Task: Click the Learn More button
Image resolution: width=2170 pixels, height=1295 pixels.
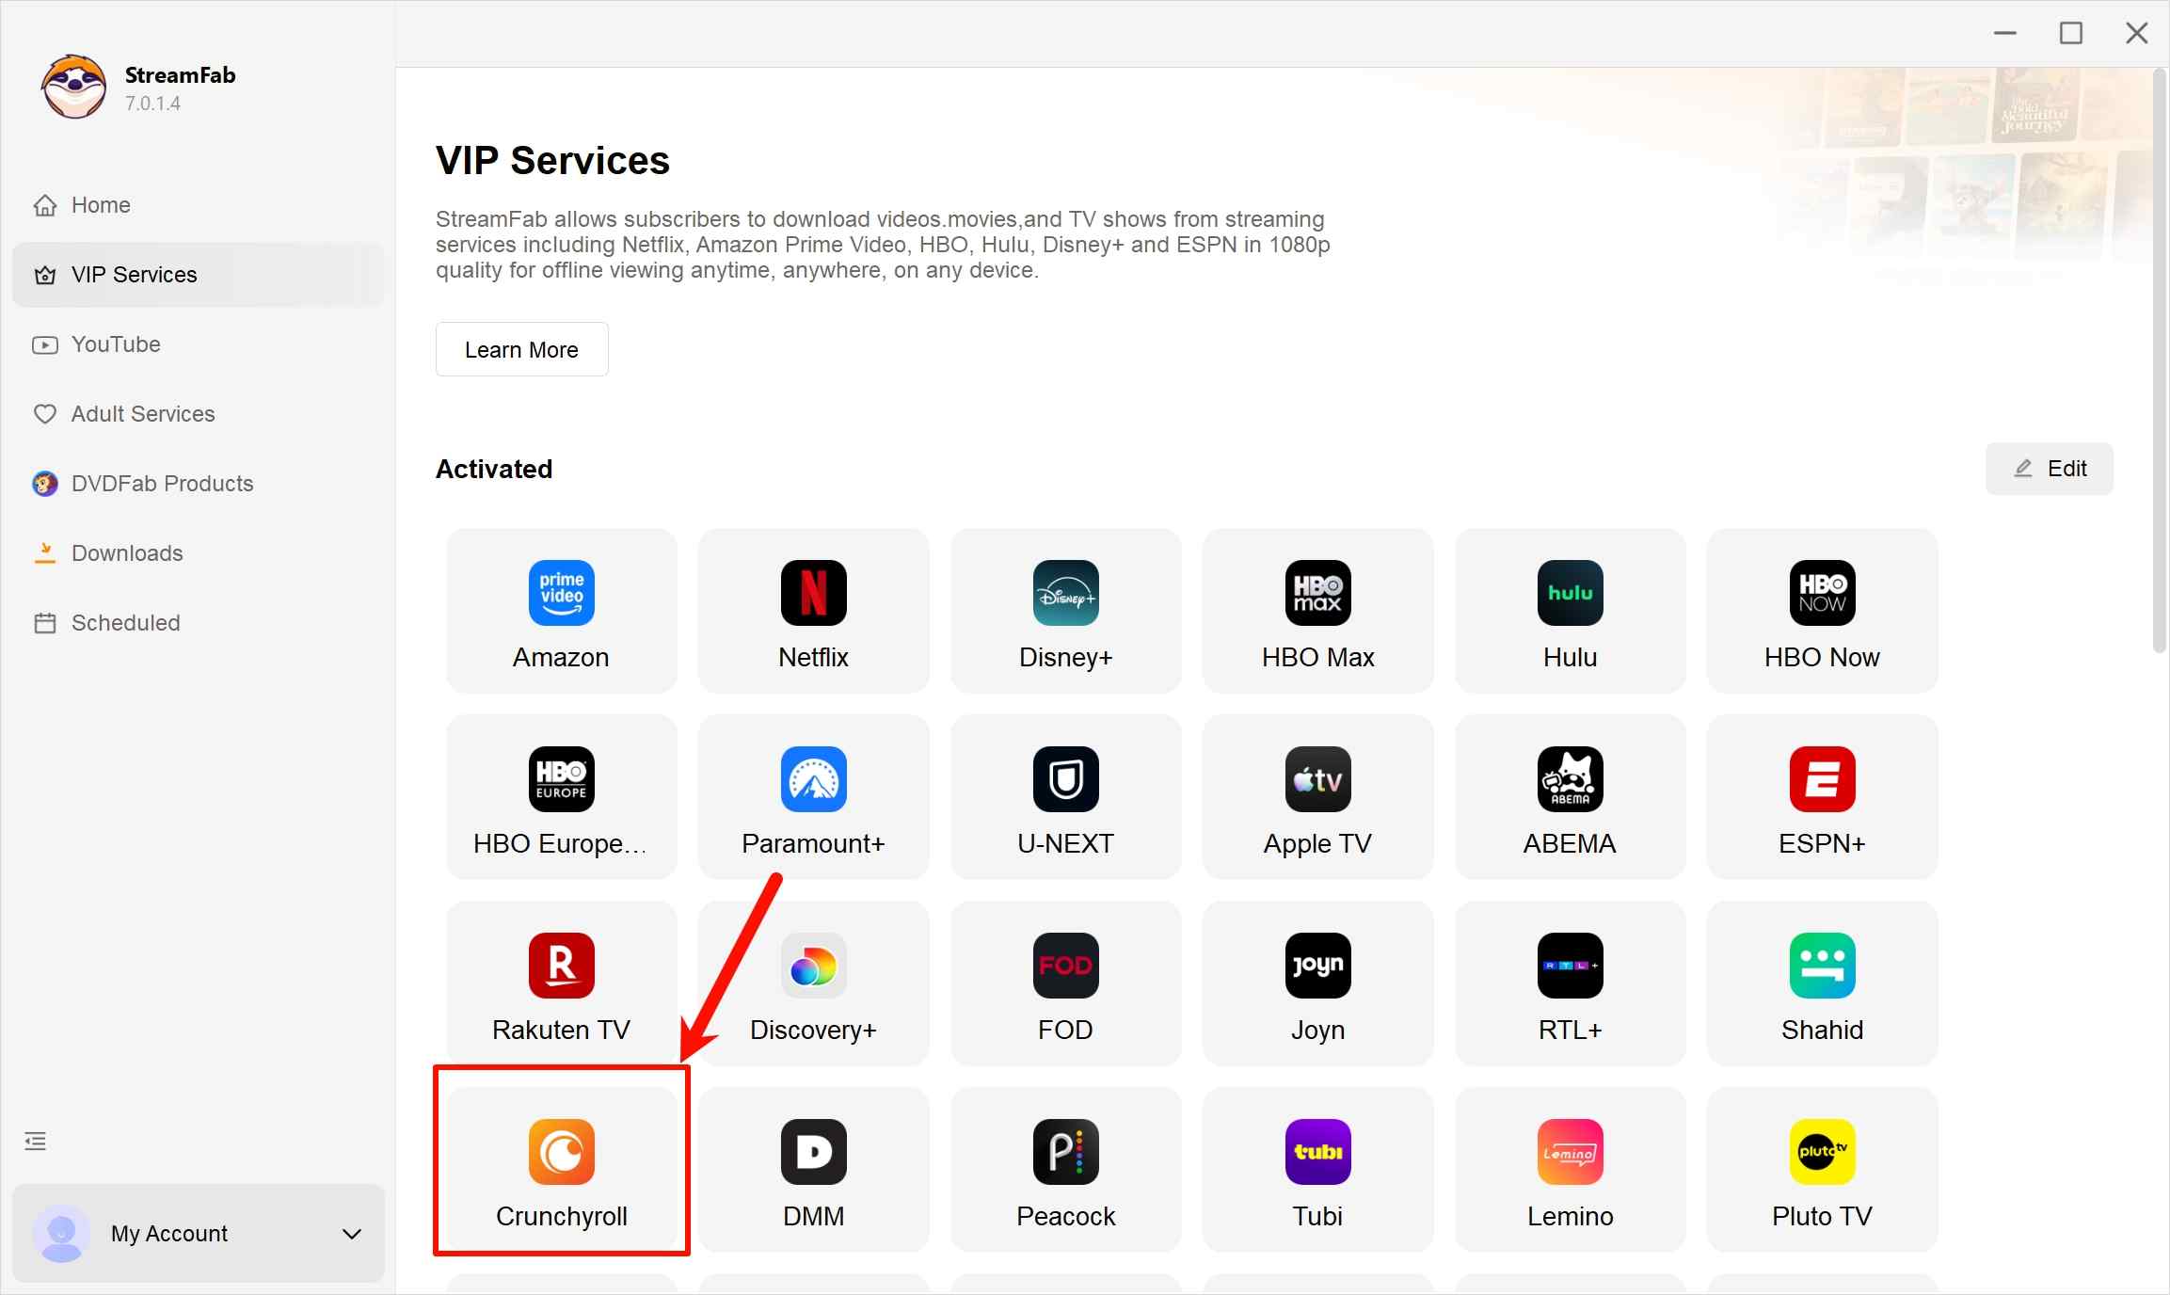Action: point(521,349)
